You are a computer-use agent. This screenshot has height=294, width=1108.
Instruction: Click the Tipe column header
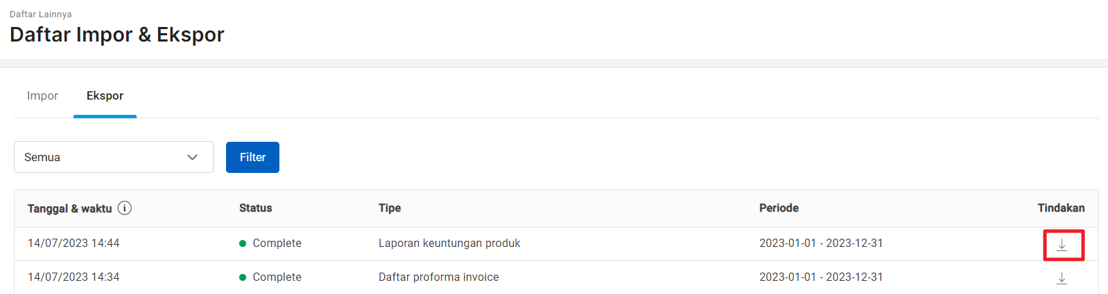(x=390, y=208)
